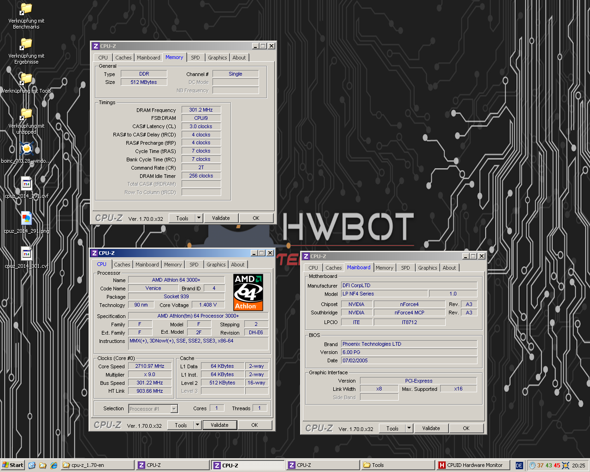The width and height of the screenshot is (590, 472).
Task: Select Mainboard tab in the bottom-left CPU window
Action: pos(147,265)
